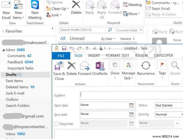Reply with Meeting button
The height and width of the screenshot is (139, 183).
pyautogui.click(x=132, y=5)
